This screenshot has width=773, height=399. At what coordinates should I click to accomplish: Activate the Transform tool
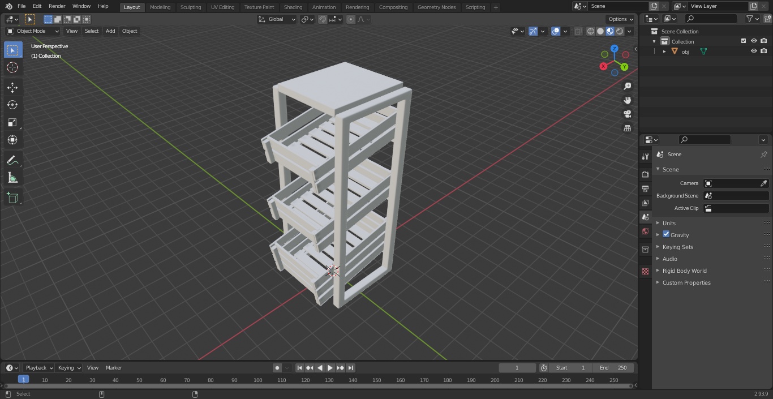pyautogui.click(x=12, y=140)
